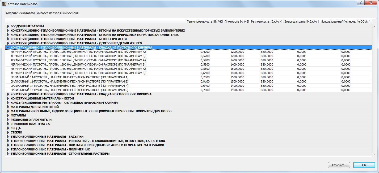Image resolution: width=379 pixels, height=173 pixels.
Task: Click the OK button
Action: point(364,165)
